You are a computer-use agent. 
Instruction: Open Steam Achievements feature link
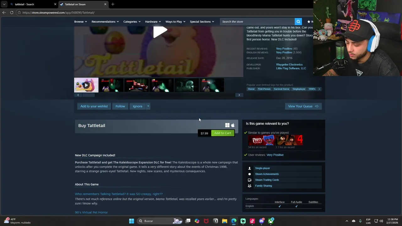pos(267,174)
